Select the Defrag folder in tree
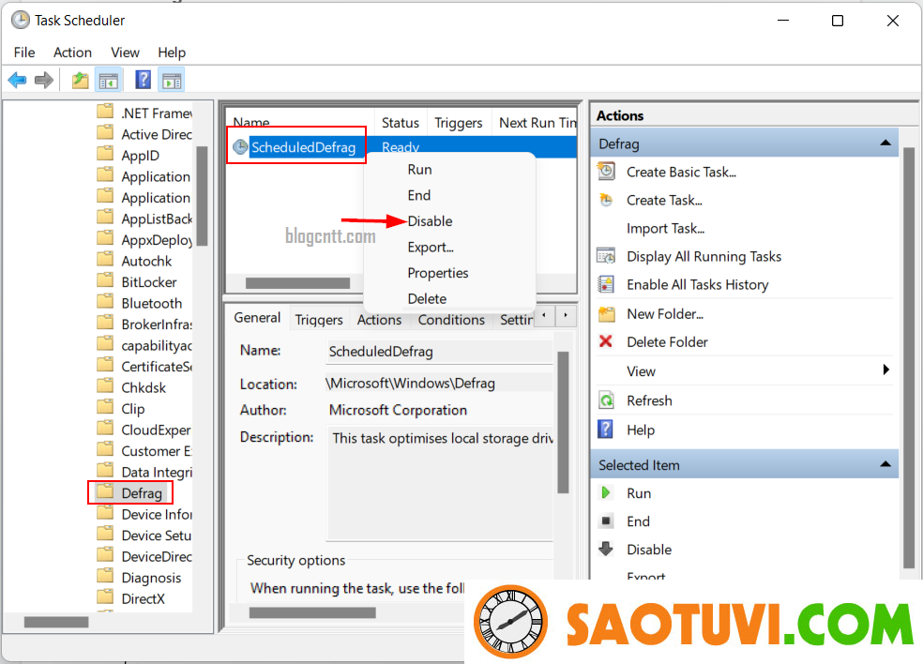The image size is (923, 664). [141, 493]
